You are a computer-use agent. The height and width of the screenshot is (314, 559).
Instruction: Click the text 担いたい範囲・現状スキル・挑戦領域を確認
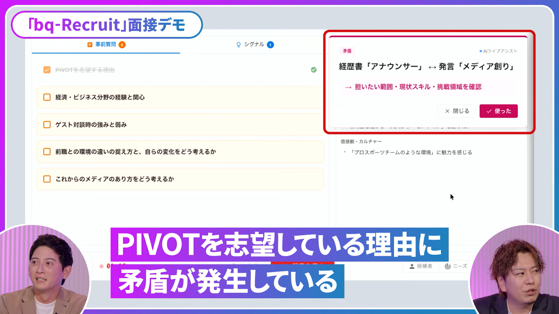(x=418, y=87)
